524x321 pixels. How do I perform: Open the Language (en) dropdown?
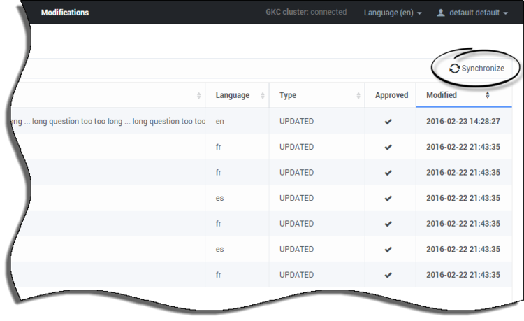pos(393,13)
